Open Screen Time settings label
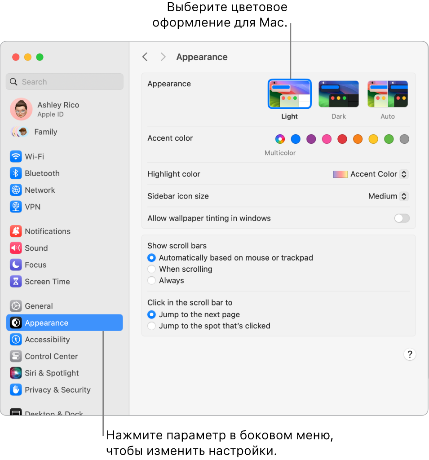Screen dimensions: 429x460 pos(47,282)
